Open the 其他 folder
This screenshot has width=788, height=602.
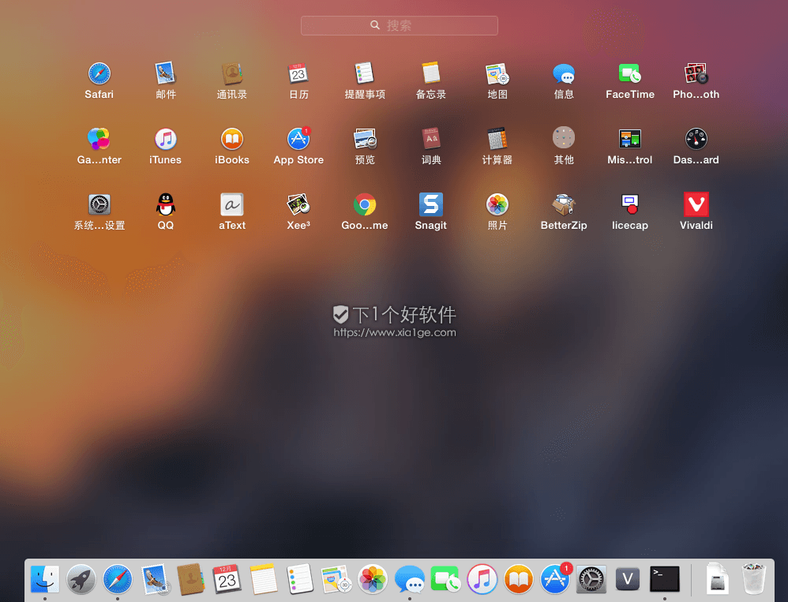click(563, 139)
